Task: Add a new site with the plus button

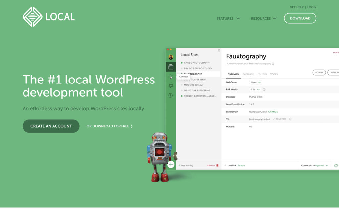Action: (x=171, y=165)
